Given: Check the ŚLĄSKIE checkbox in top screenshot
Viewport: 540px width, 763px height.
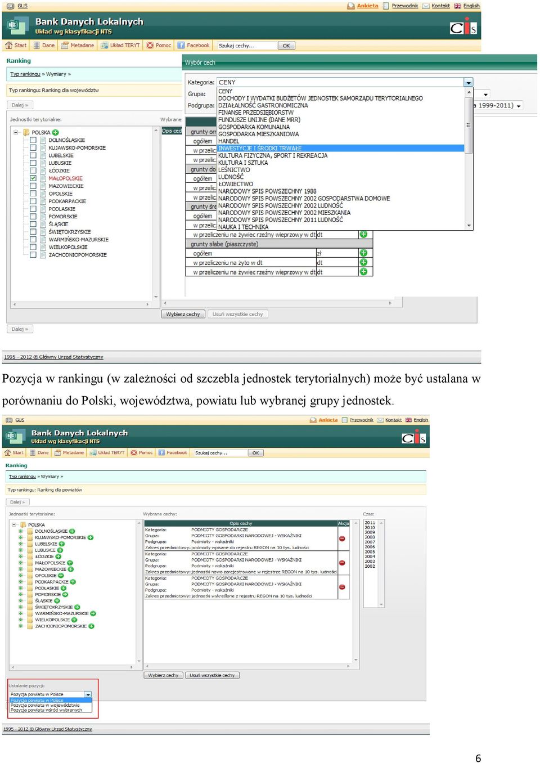Looking at the screenshot, I should (33, 224).
